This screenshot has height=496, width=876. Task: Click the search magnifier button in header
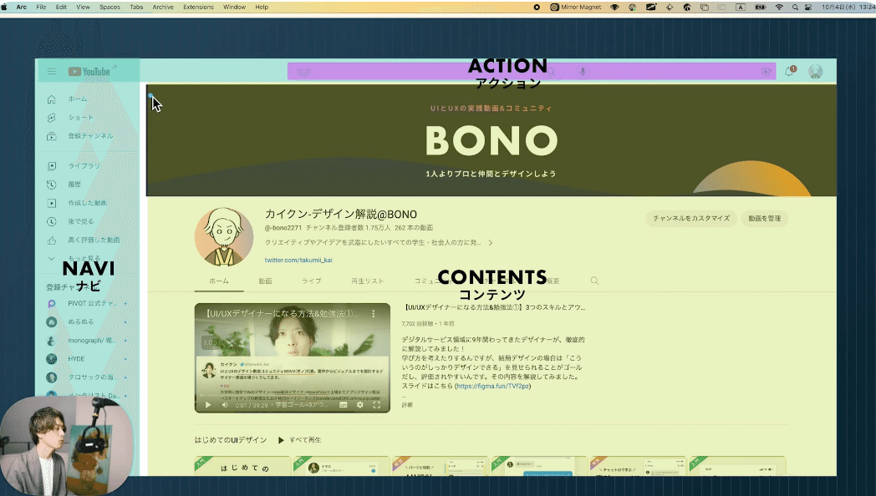pyautogui.click(x=552, y=72)
